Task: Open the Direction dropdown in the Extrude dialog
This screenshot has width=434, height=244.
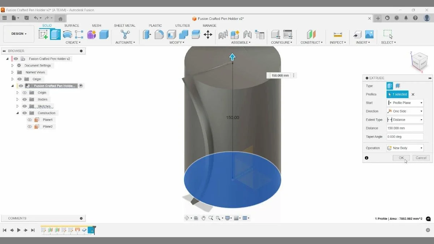Action: pyautogui.click(x=405, y=111)
